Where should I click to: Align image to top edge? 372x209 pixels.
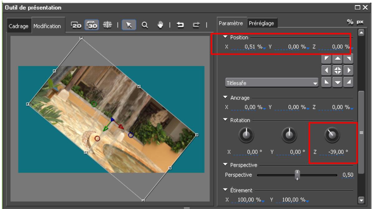click(337, 58)
